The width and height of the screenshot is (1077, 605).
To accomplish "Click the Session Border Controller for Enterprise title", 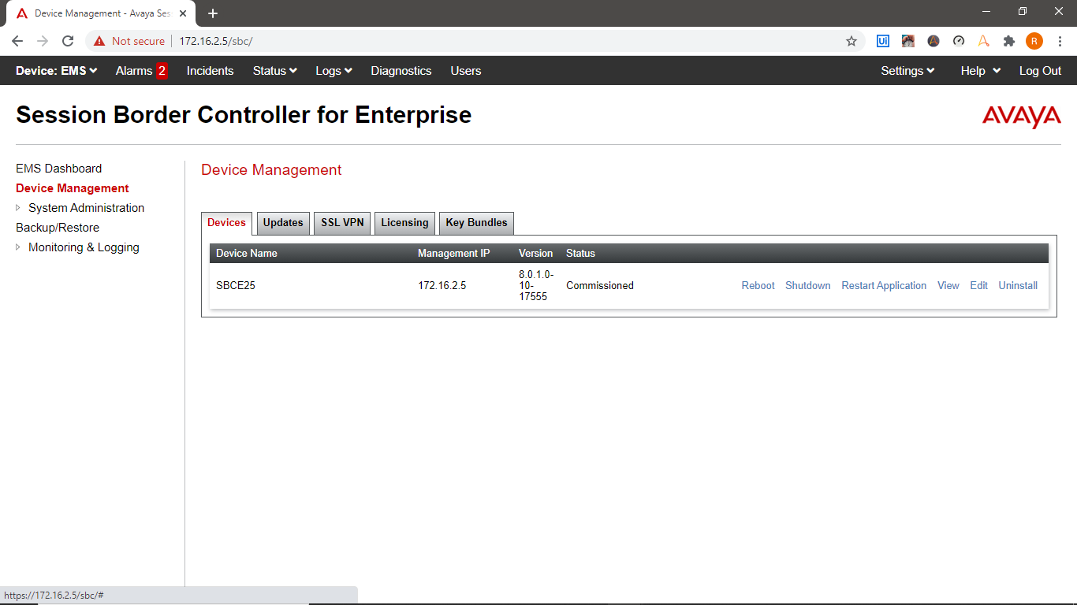I will click(x=244, y=115).
